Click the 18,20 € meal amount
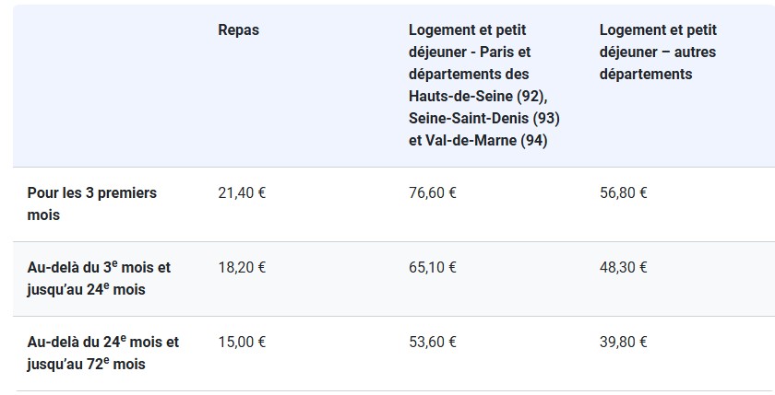The width and height of the screenshot is (775, 395). coord(242,268)
